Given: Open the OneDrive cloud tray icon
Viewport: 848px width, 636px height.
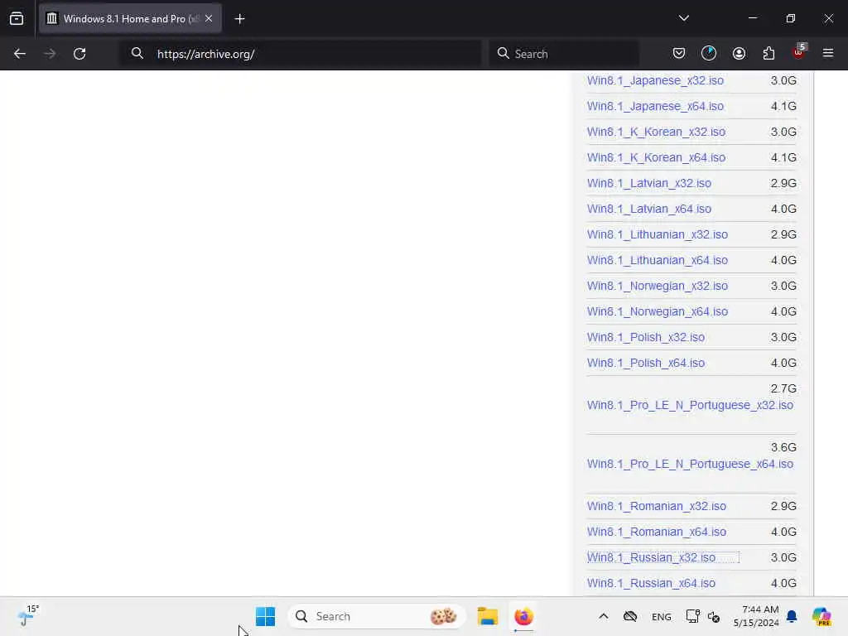Looking at the screenshot, I should click(630, 616).
